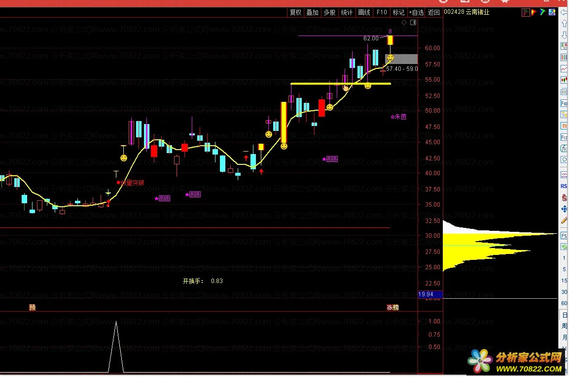
Task: Select the 月 monthly period
Action: (x=565, y=337)
